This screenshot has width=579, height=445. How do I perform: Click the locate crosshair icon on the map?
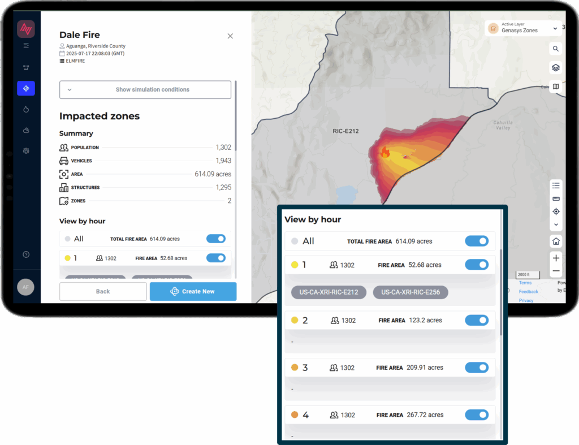point(556,211)
